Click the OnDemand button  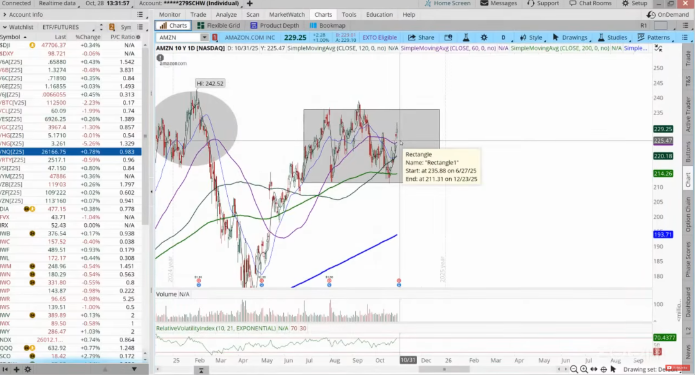pyautogui.click(x=668, y=15)
